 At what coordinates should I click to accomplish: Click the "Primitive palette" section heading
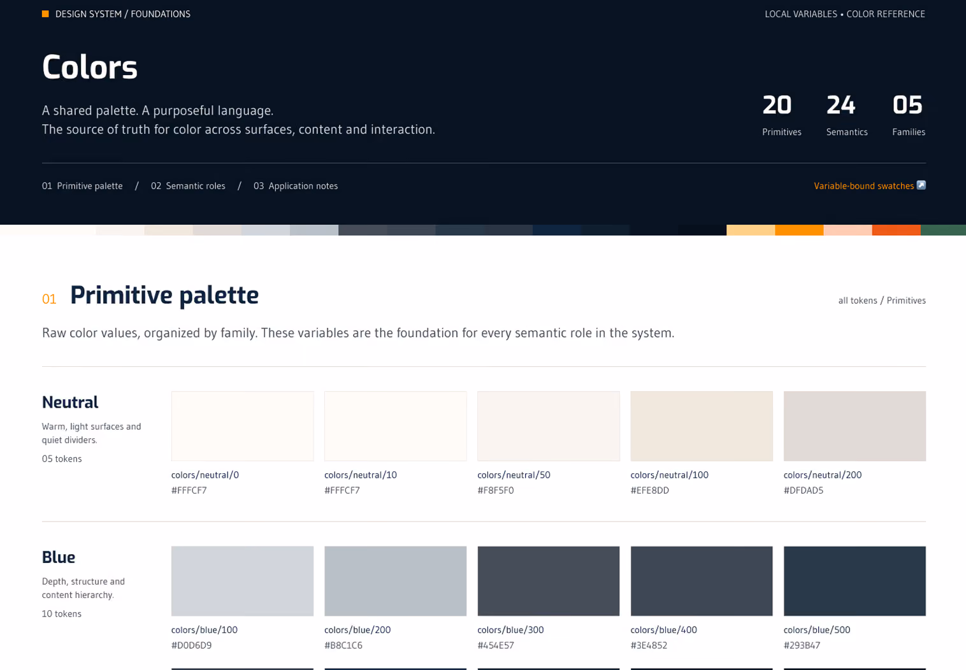(x=164, y=296)
